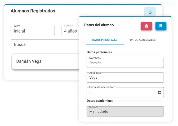Click the Datos personales section label
The width and height of the screenshot is (178, 126).
[x=99, y=52]
